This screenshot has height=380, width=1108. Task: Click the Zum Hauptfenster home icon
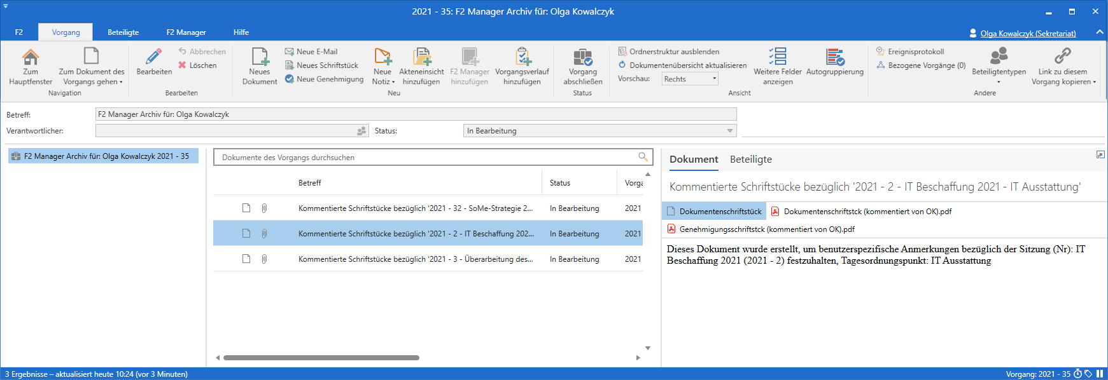click(31, 58)
